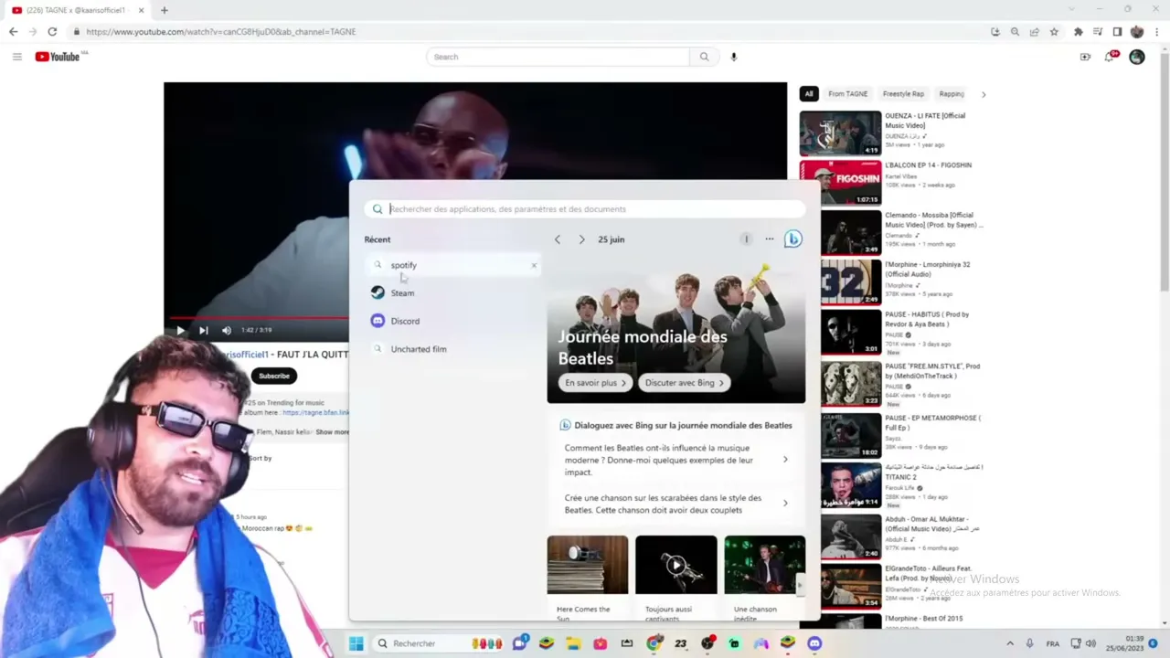Select the 'All' filter chip
The height and width of the screenshot is (658, 1170).
click(x=809, y=94)
